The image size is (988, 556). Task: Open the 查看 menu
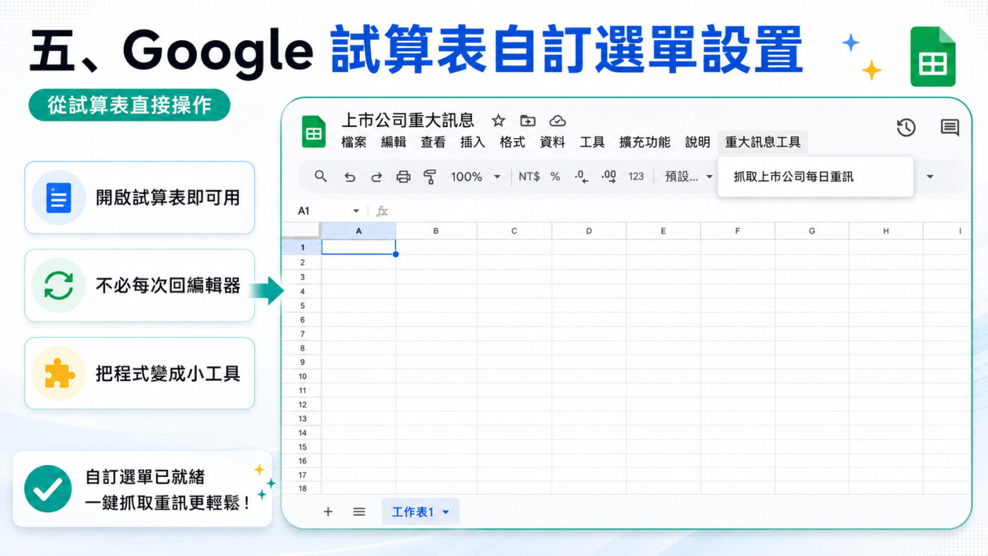tap(433, 143)
